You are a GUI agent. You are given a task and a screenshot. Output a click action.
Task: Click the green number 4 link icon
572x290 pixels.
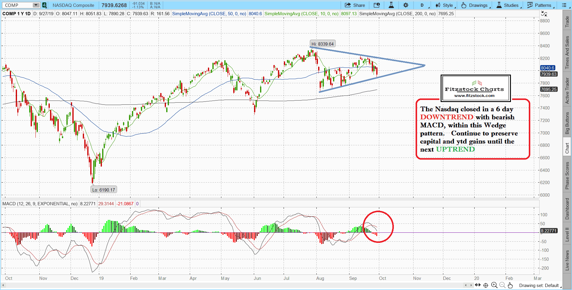[44, 5]
